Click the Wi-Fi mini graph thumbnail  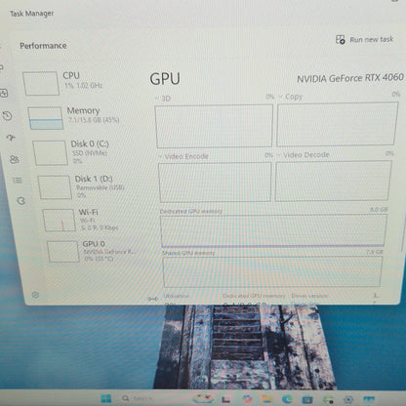60,221
